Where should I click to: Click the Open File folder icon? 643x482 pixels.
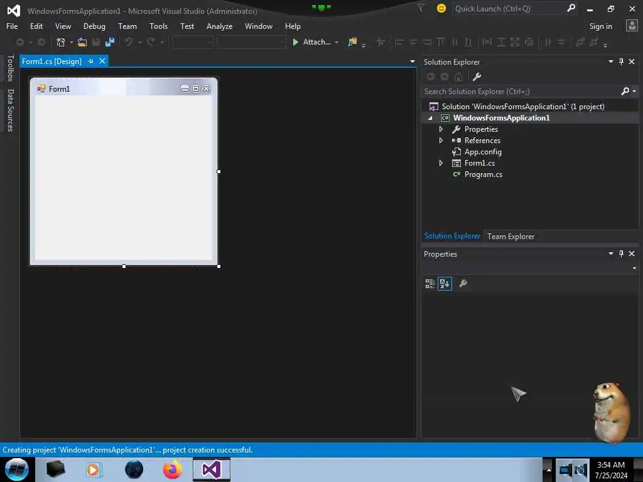(82, 42)
